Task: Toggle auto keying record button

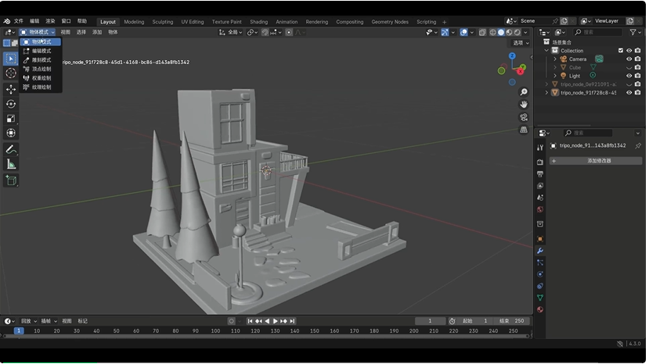Action: click(232, 321)
